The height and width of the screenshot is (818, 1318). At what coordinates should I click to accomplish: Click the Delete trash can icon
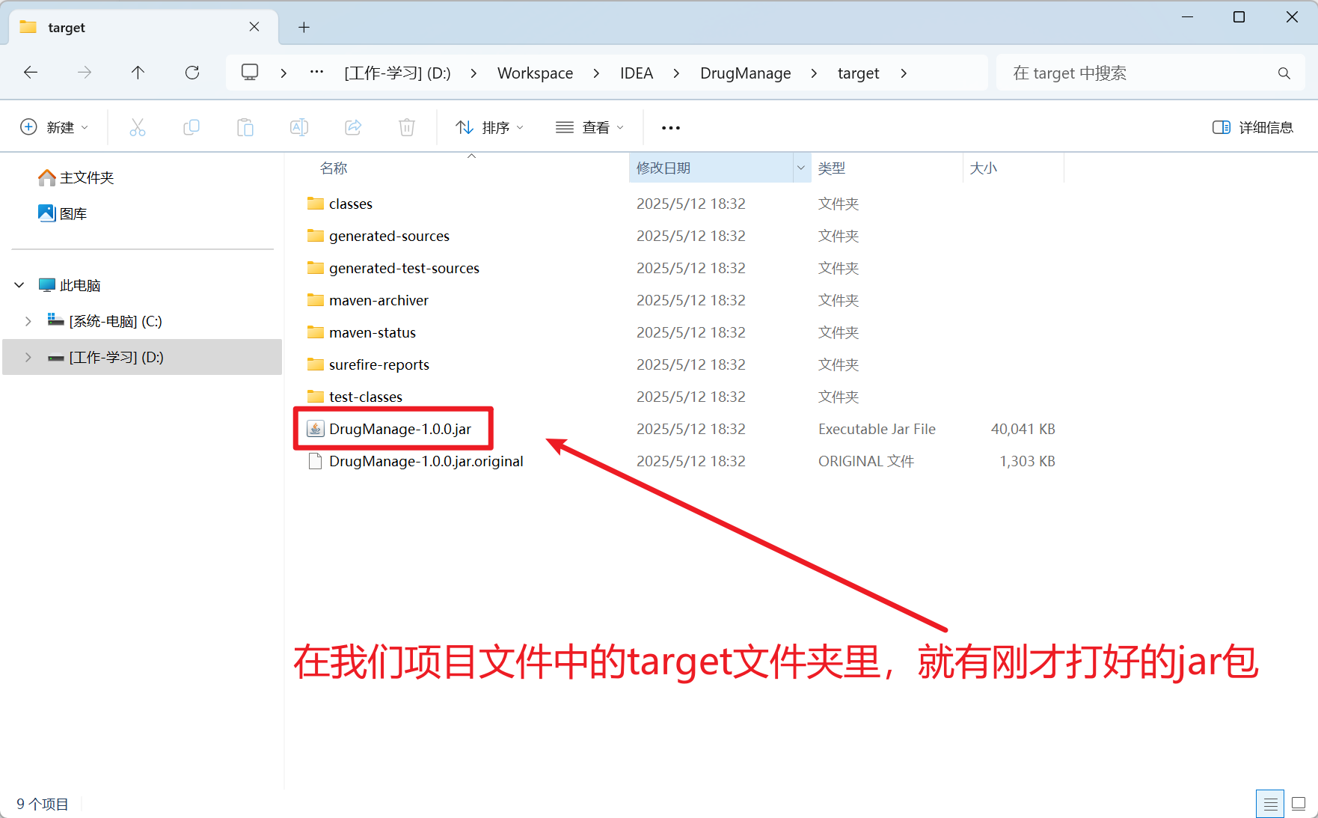tap(407, 127)
